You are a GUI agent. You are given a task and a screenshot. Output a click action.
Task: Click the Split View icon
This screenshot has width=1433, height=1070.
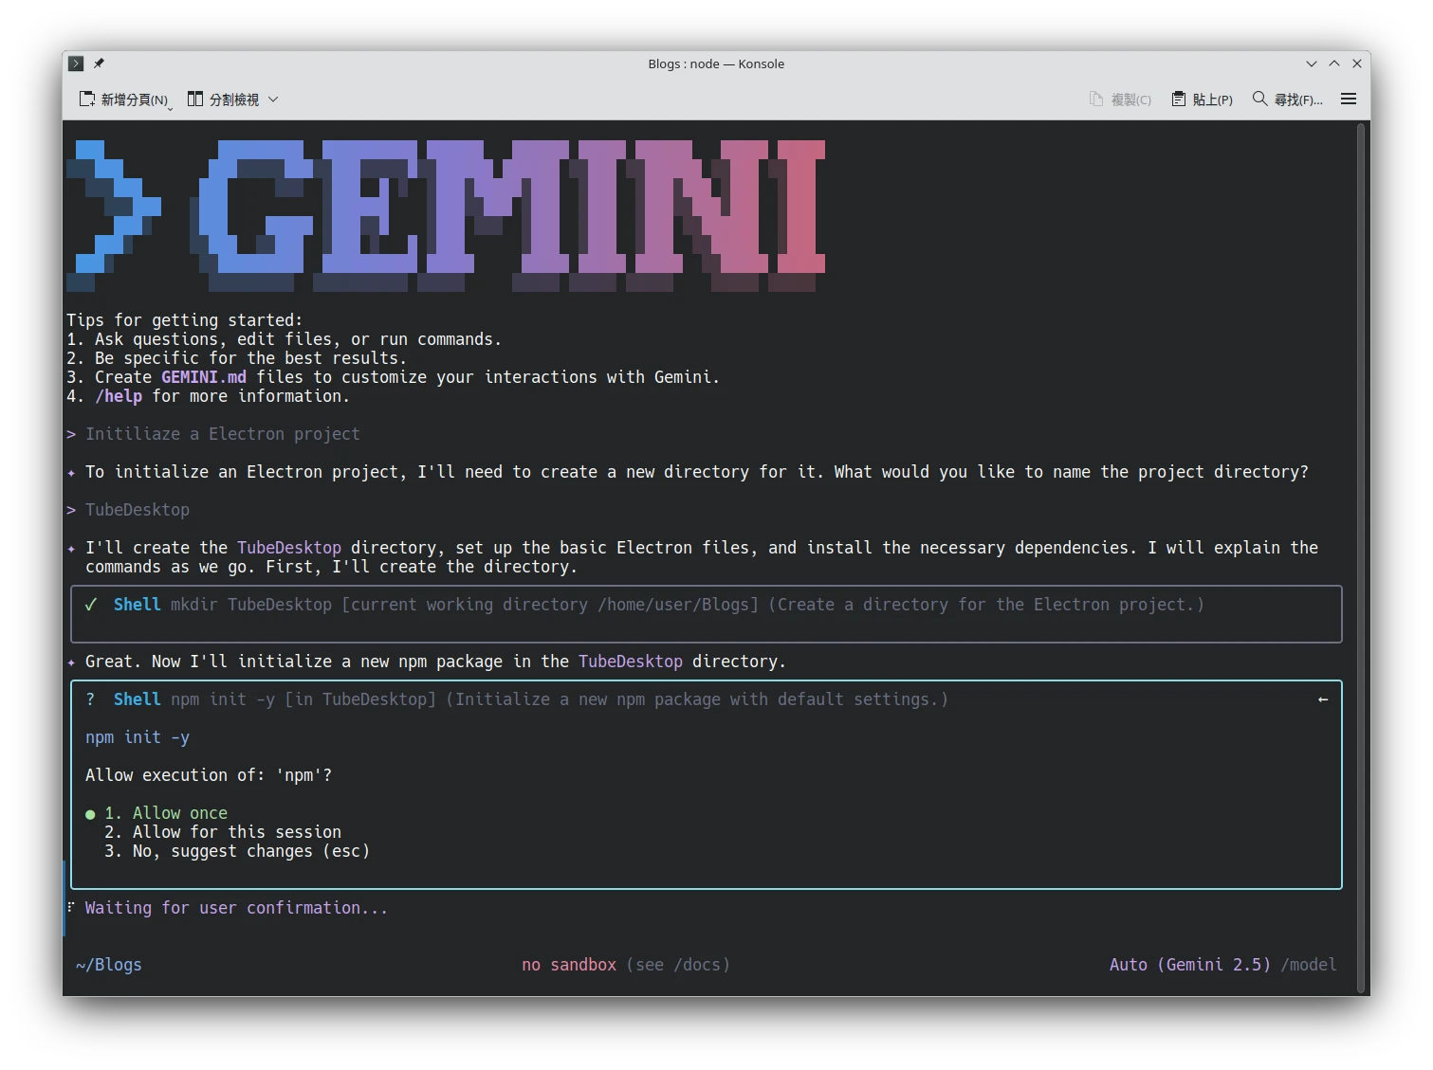195,100
